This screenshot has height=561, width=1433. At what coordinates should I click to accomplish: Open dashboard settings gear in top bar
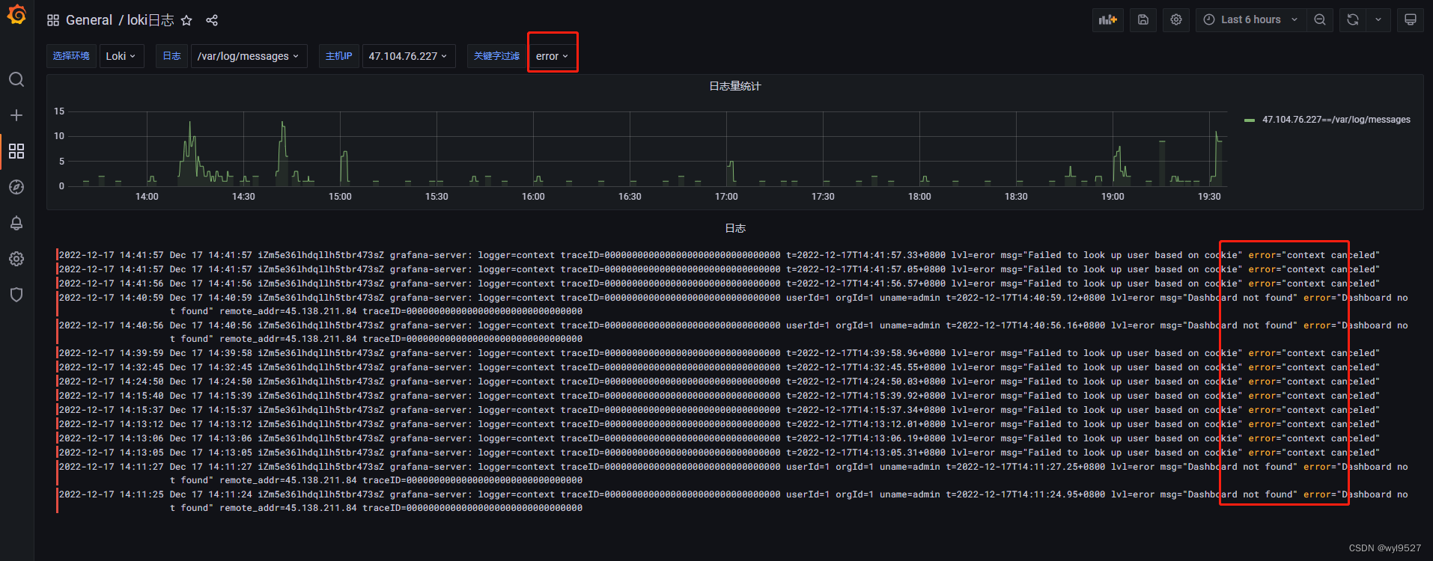(1176, 20)
